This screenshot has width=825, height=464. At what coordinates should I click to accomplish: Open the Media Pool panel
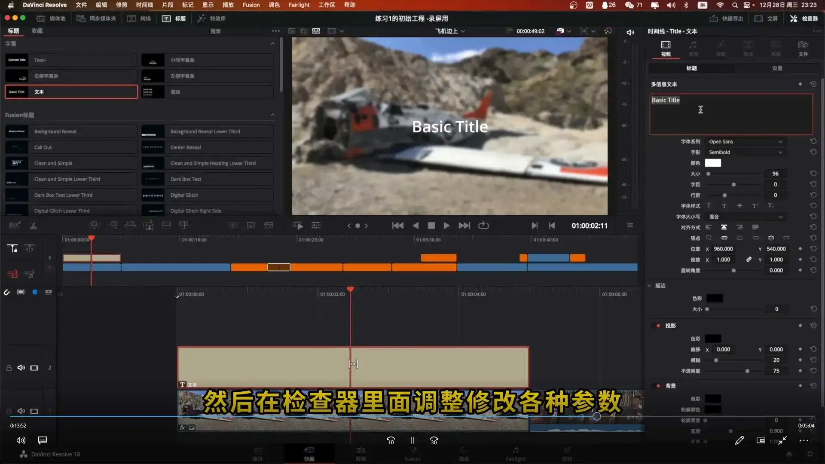(x=51, y=18)
